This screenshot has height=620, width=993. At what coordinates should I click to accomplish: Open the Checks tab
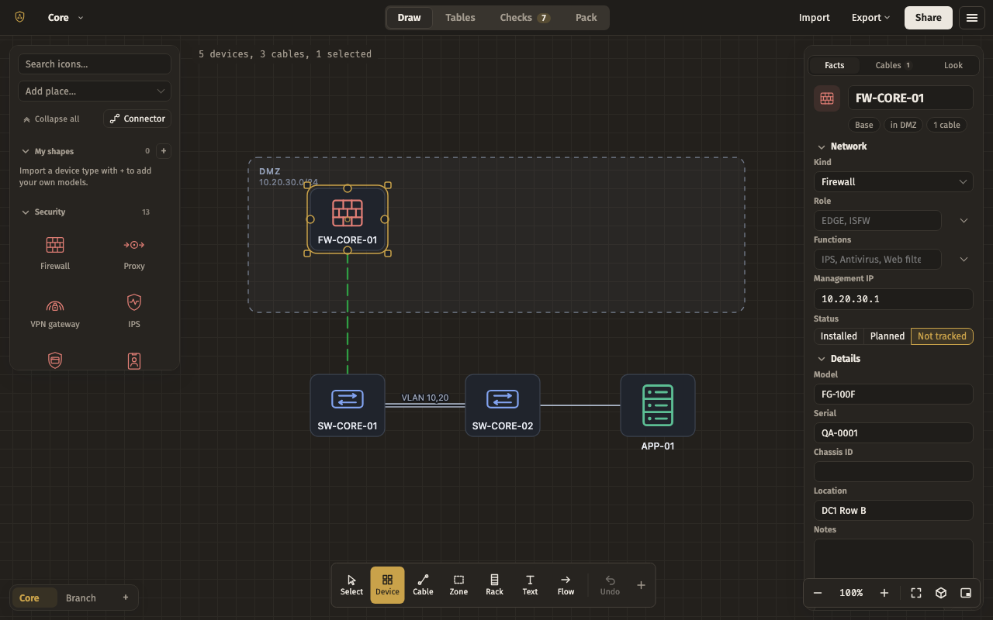525,18
